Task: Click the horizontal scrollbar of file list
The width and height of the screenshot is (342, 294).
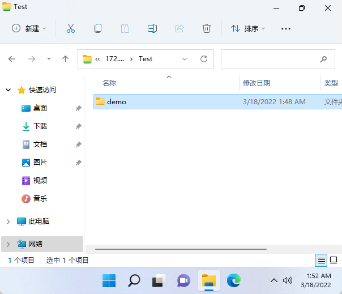Action: 181,249
